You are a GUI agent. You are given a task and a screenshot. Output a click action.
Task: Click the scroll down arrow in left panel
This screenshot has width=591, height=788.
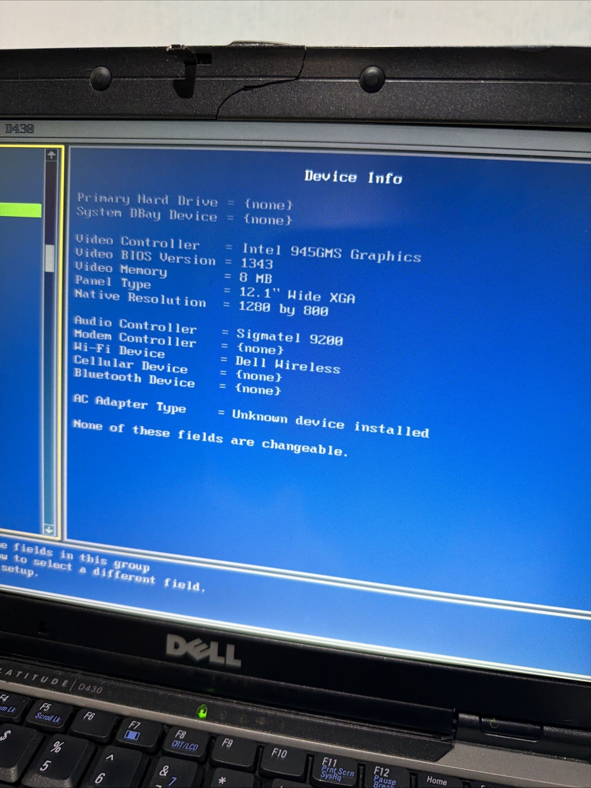pyautogui.click(x=49, y=529)
